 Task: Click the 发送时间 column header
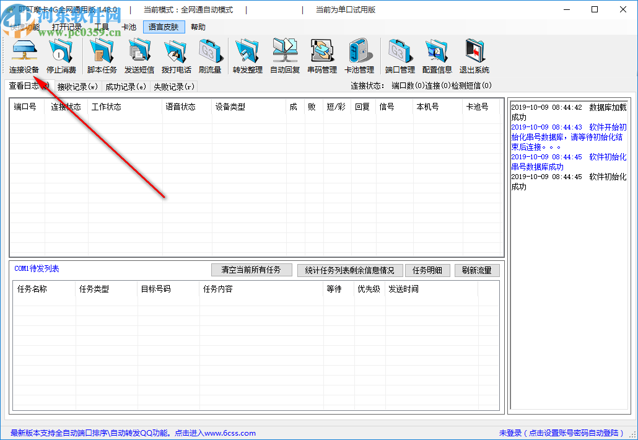431,289
